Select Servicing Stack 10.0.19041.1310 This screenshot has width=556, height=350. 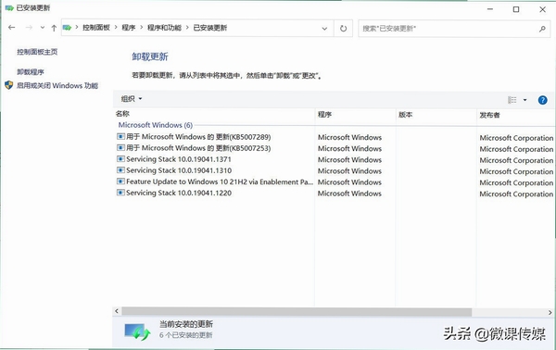click(x=179, y=170)
